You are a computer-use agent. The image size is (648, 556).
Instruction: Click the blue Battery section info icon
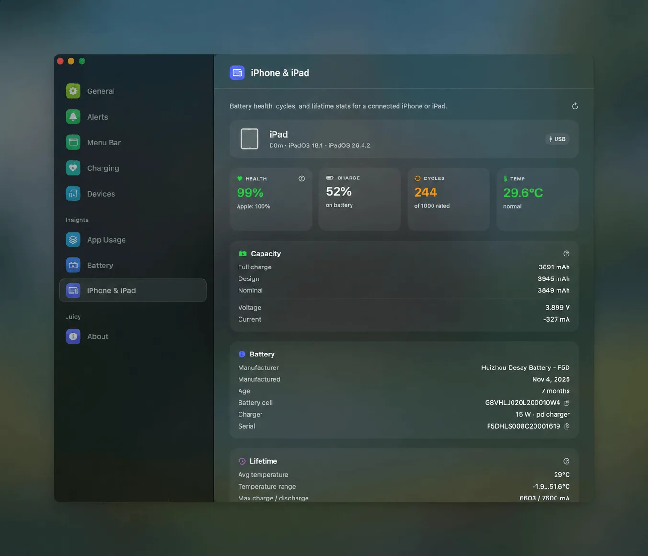(x=242, y=354)
